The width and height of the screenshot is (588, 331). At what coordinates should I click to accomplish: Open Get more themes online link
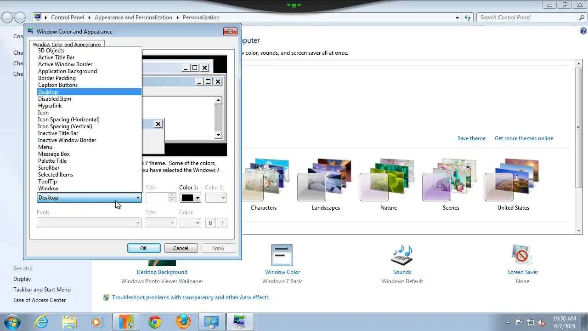524,138
